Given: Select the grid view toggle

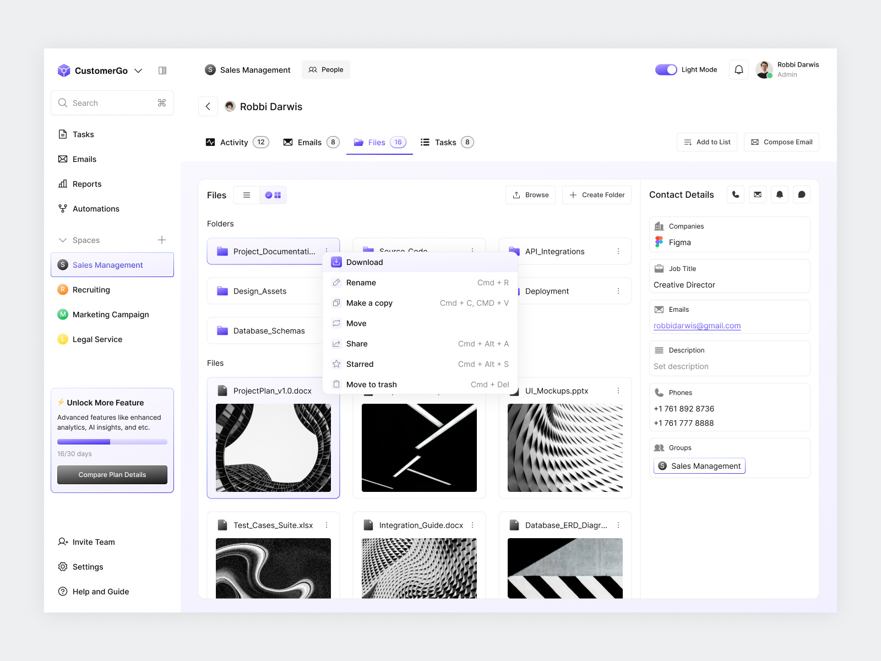Looking at the screenshot, I should click(273, 195).
